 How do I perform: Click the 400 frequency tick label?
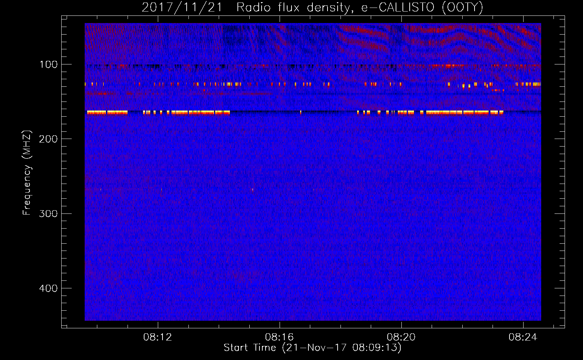tap(48, 288)
